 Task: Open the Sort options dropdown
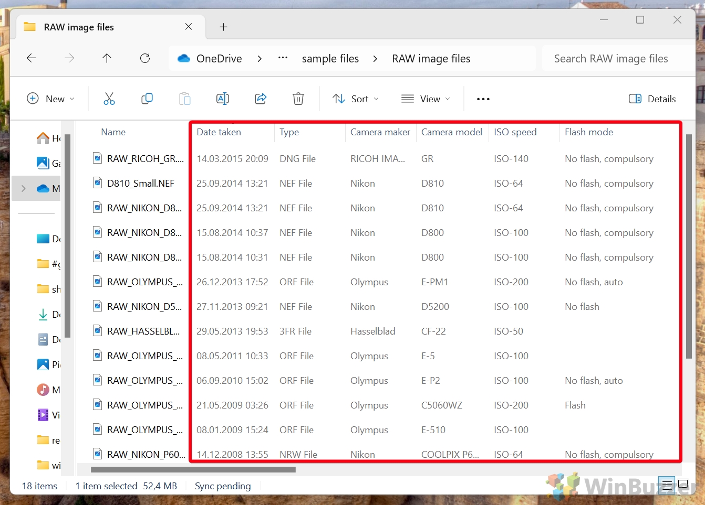(x=356, y=99)
